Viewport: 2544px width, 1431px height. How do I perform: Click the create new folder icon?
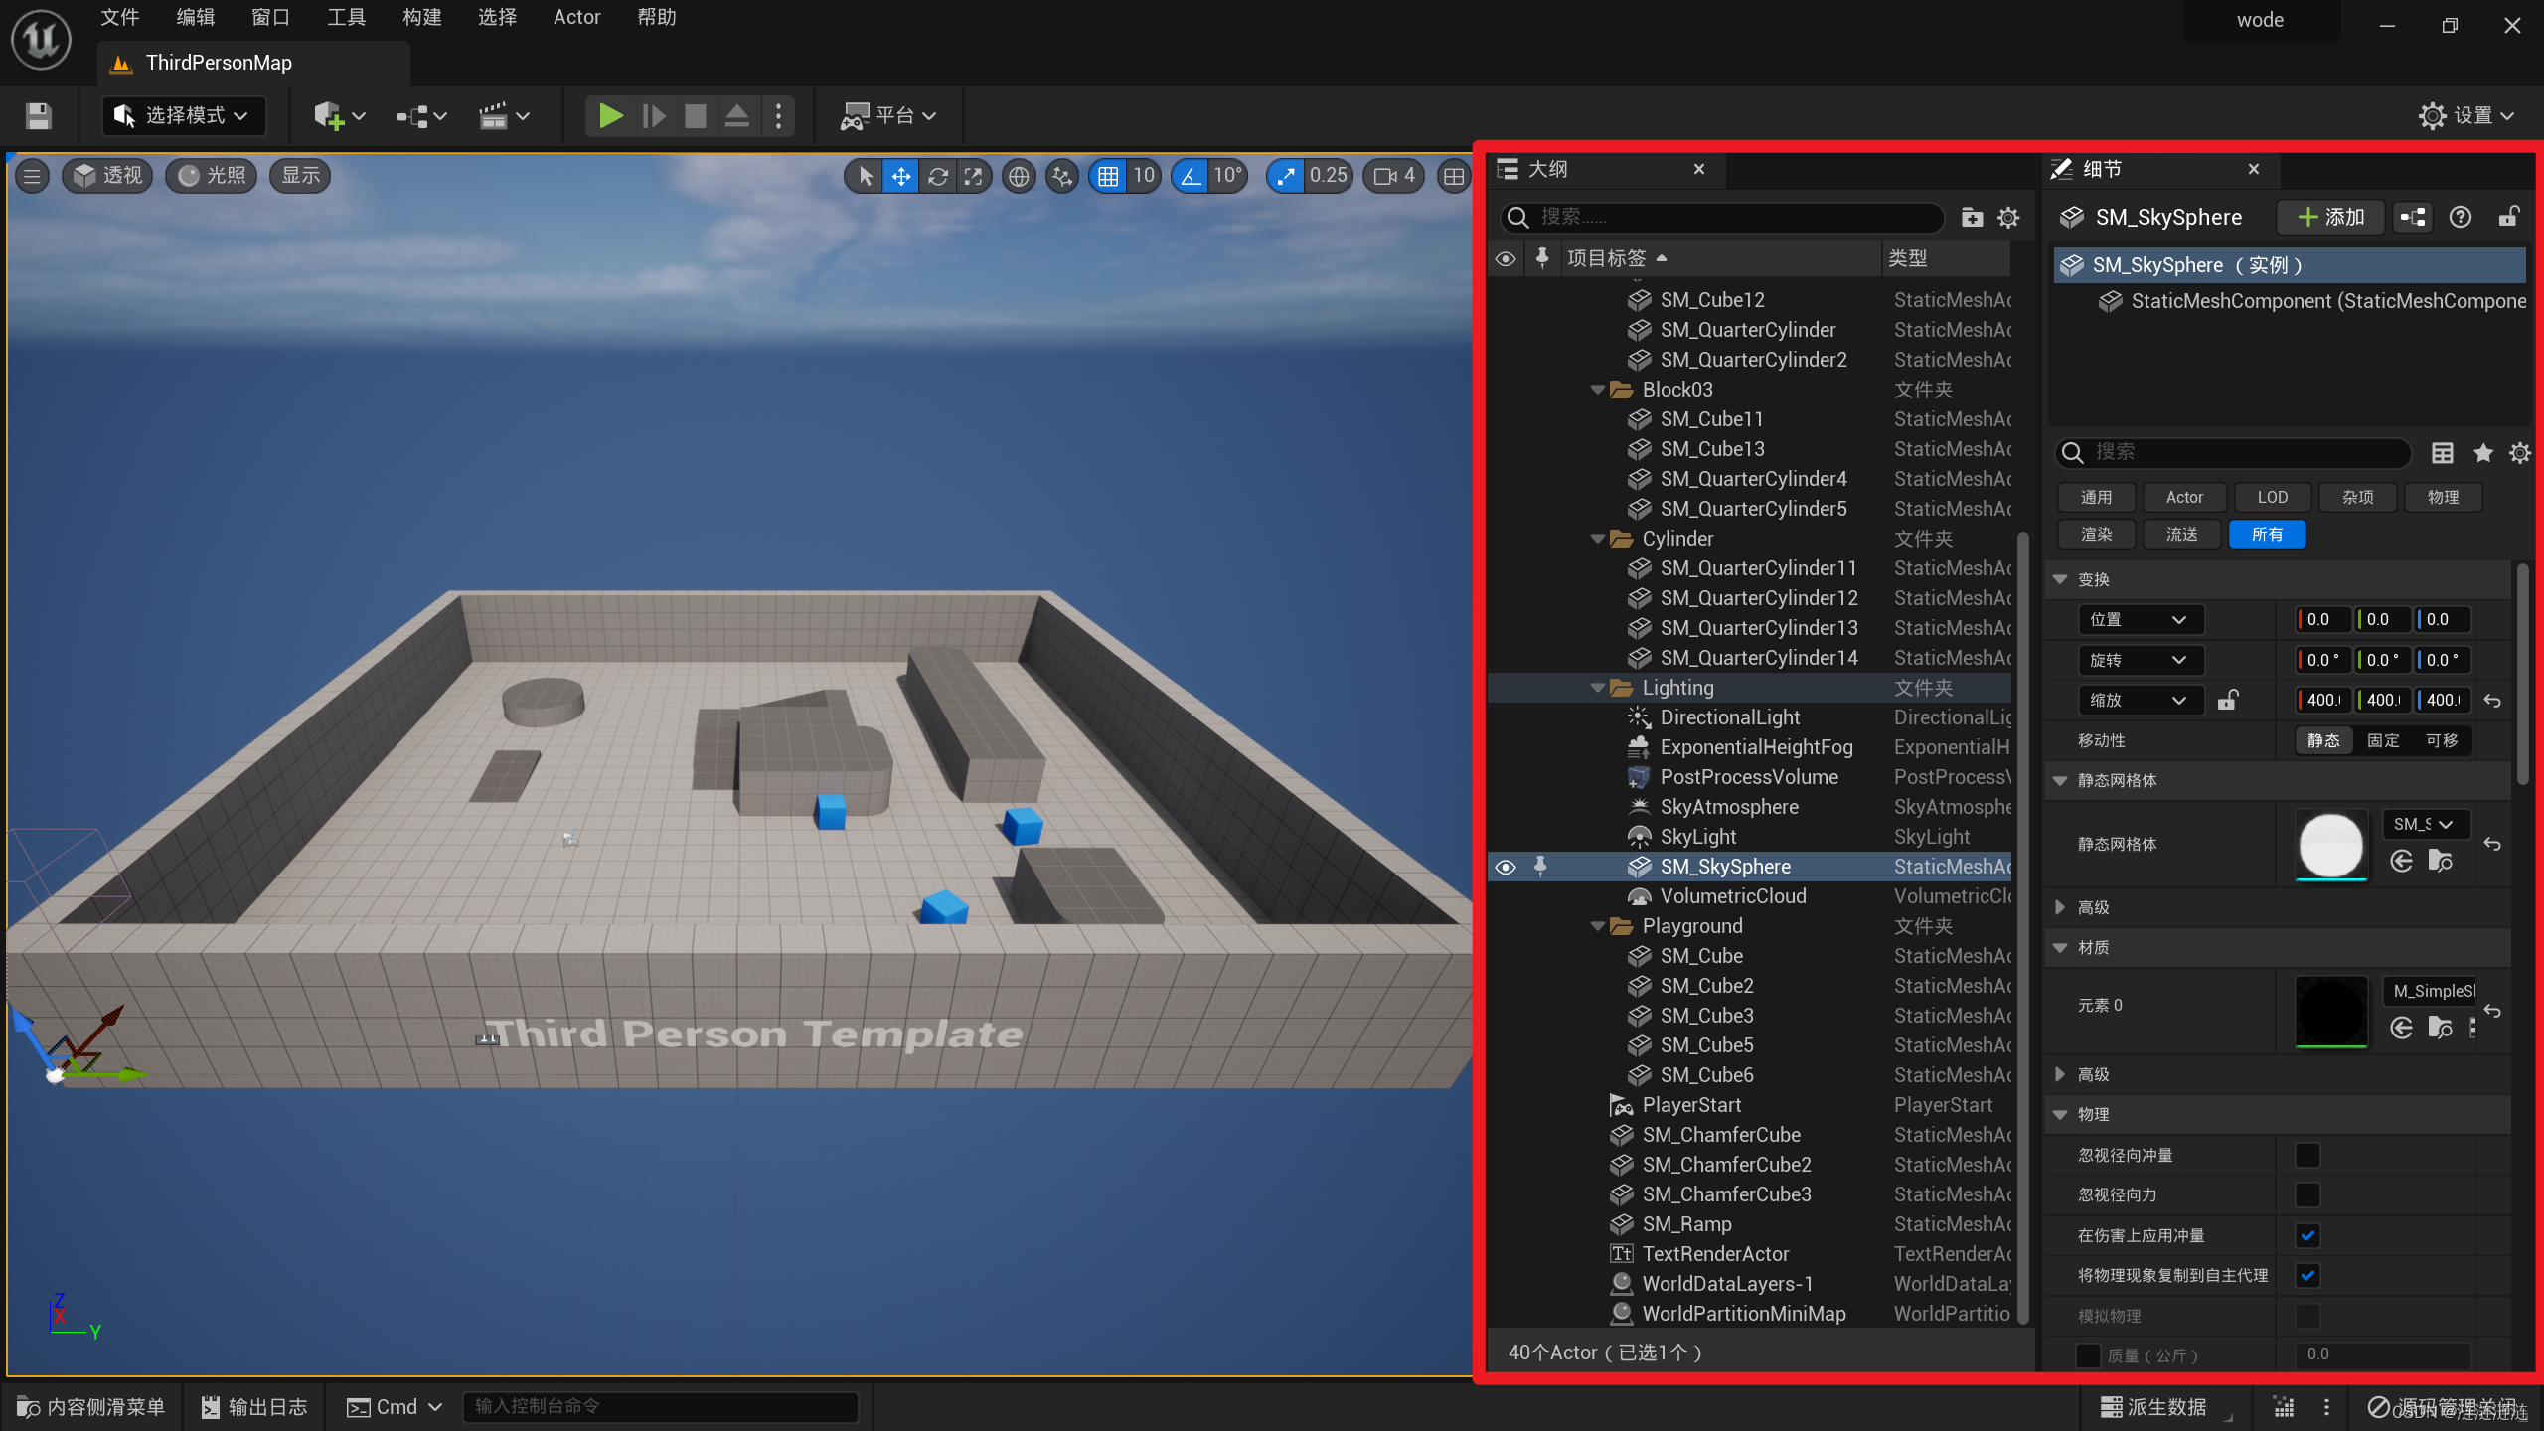pyautogui.click(x=1972, y=218)
